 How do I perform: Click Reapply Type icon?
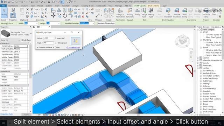click(x=151, y=13)
